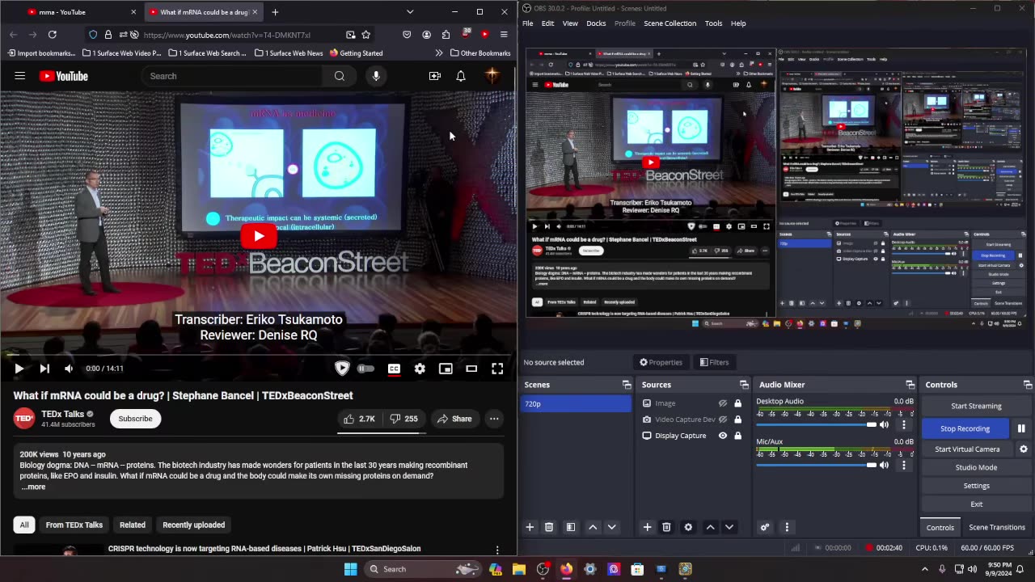Screen dimensions: 1035x582
Task: Switch to Scene Transitions tab
Action: 997,527
